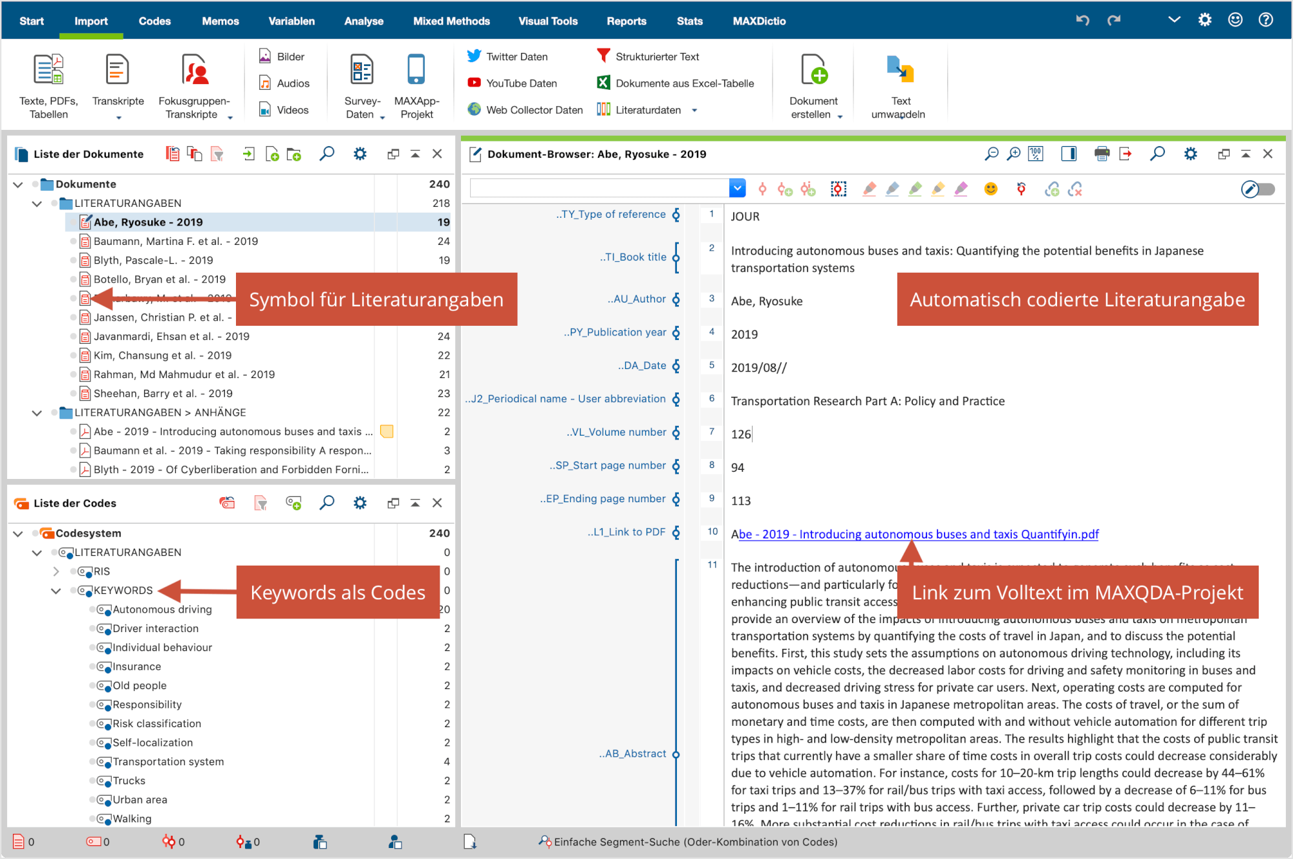Import Dokumente aus Excel-Tabelle
The height and width of the screenshot is (859, 1293).
675,83
